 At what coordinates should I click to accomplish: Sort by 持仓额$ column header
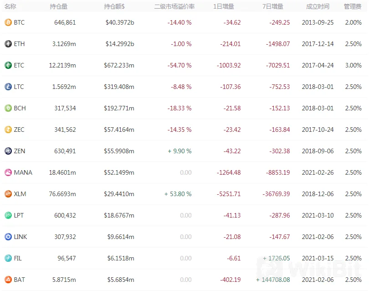tap(114, 6)
